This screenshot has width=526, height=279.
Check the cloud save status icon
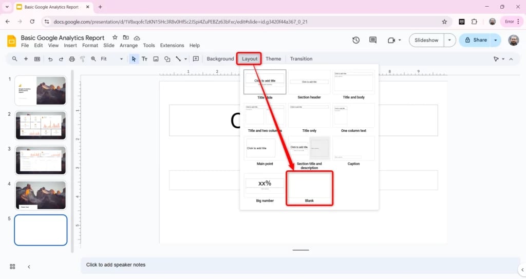(x=137, y=38)
